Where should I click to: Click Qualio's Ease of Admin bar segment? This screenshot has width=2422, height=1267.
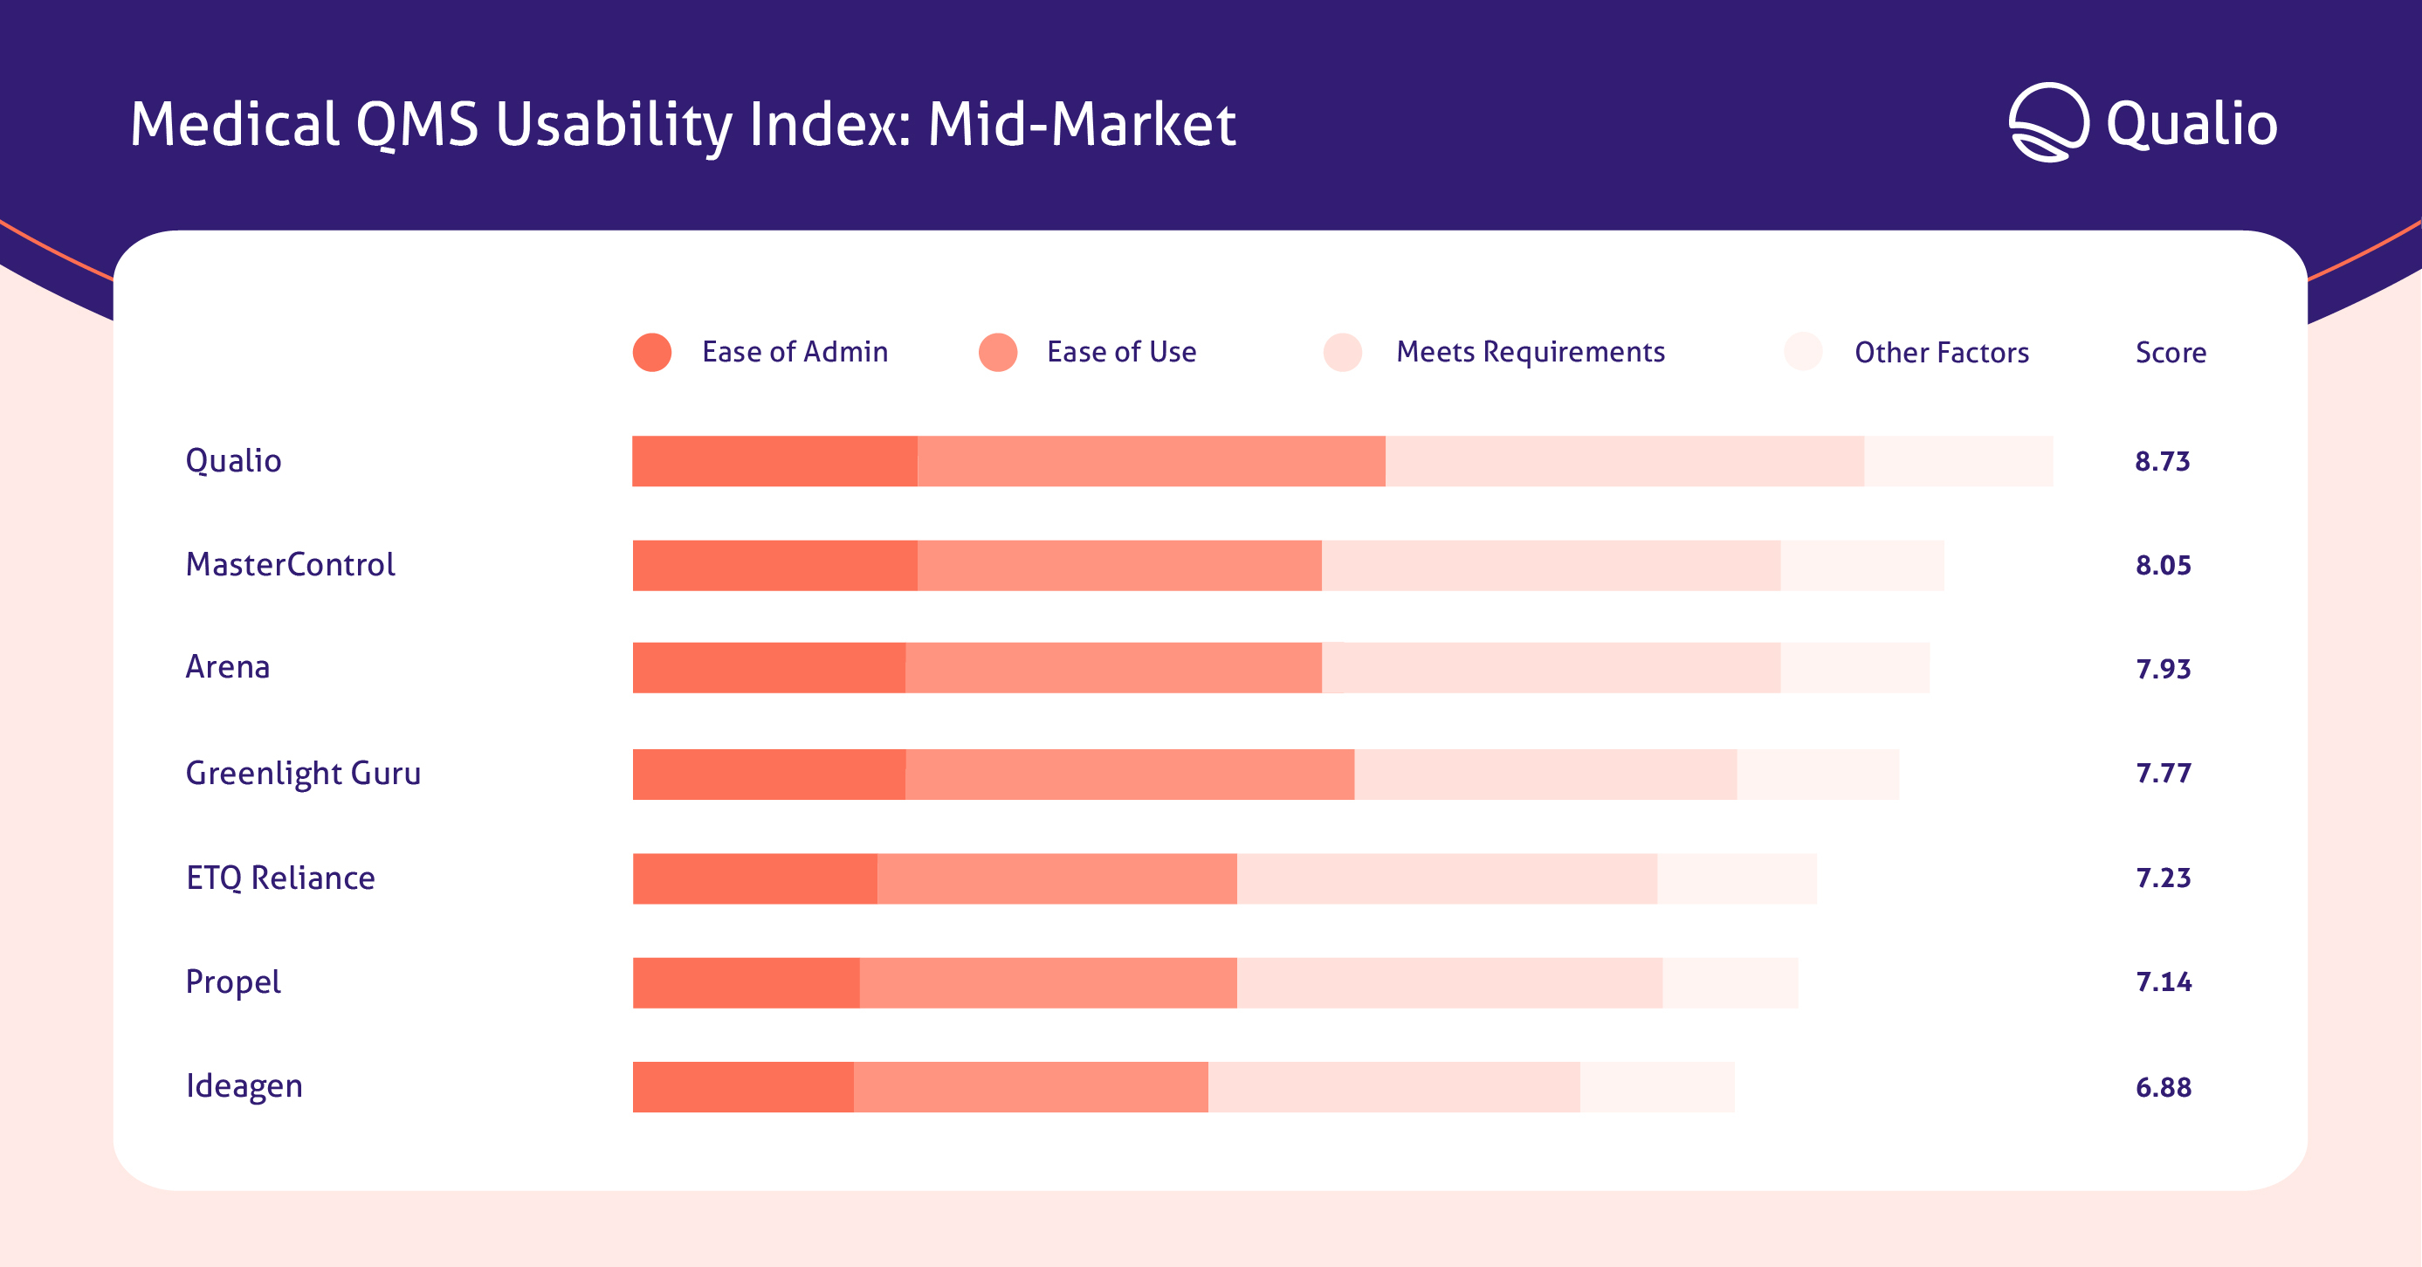click(774, 461)
